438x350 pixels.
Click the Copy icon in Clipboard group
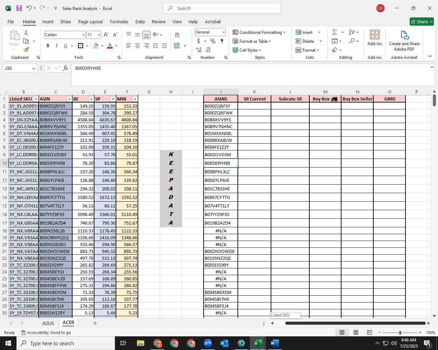click(26, 41)
